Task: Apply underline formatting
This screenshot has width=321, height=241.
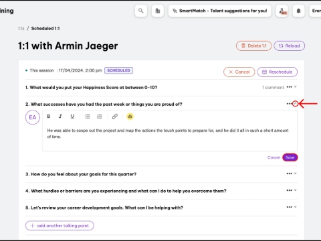Action: (x=72, y=116)
